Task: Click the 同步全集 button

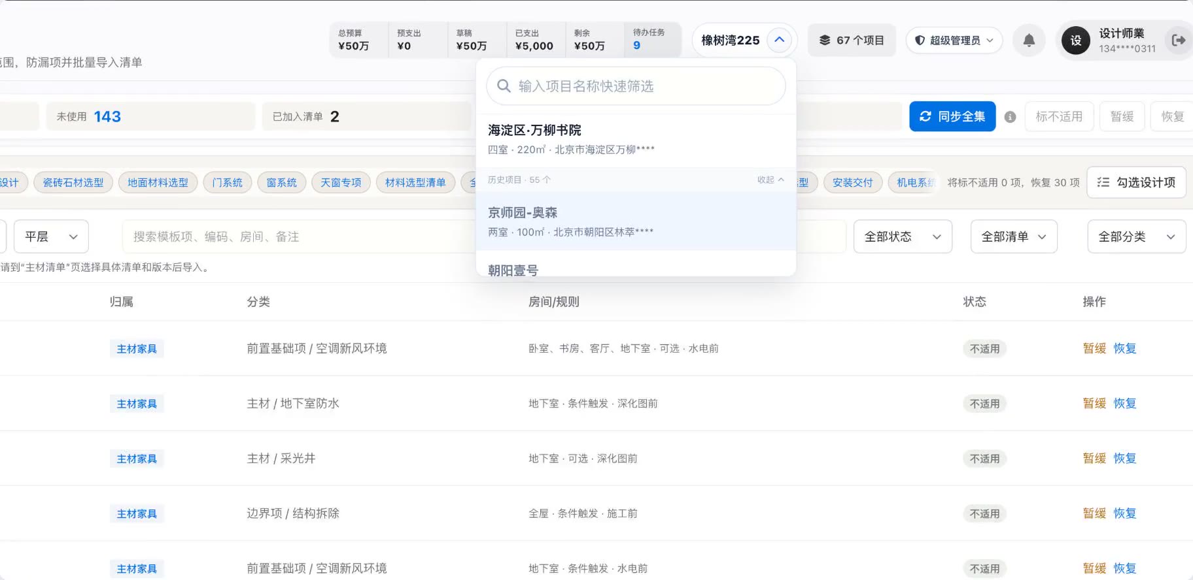Action: coord(952,116)
